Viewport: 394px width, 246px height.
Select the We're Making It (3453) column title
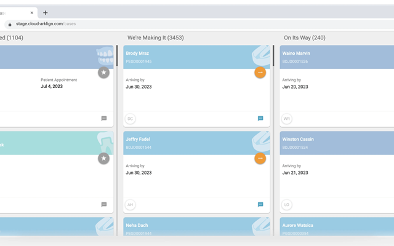(x=156, y=38)
